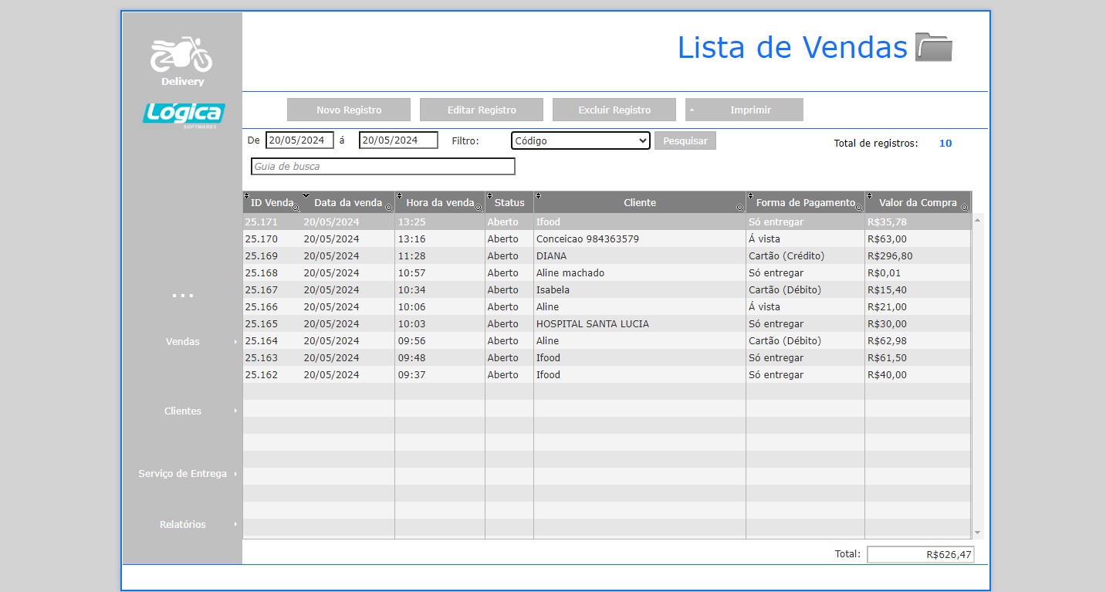Click the Delivery motorcycle icon
Screen dimensions: 1106x592
point(181,55)
